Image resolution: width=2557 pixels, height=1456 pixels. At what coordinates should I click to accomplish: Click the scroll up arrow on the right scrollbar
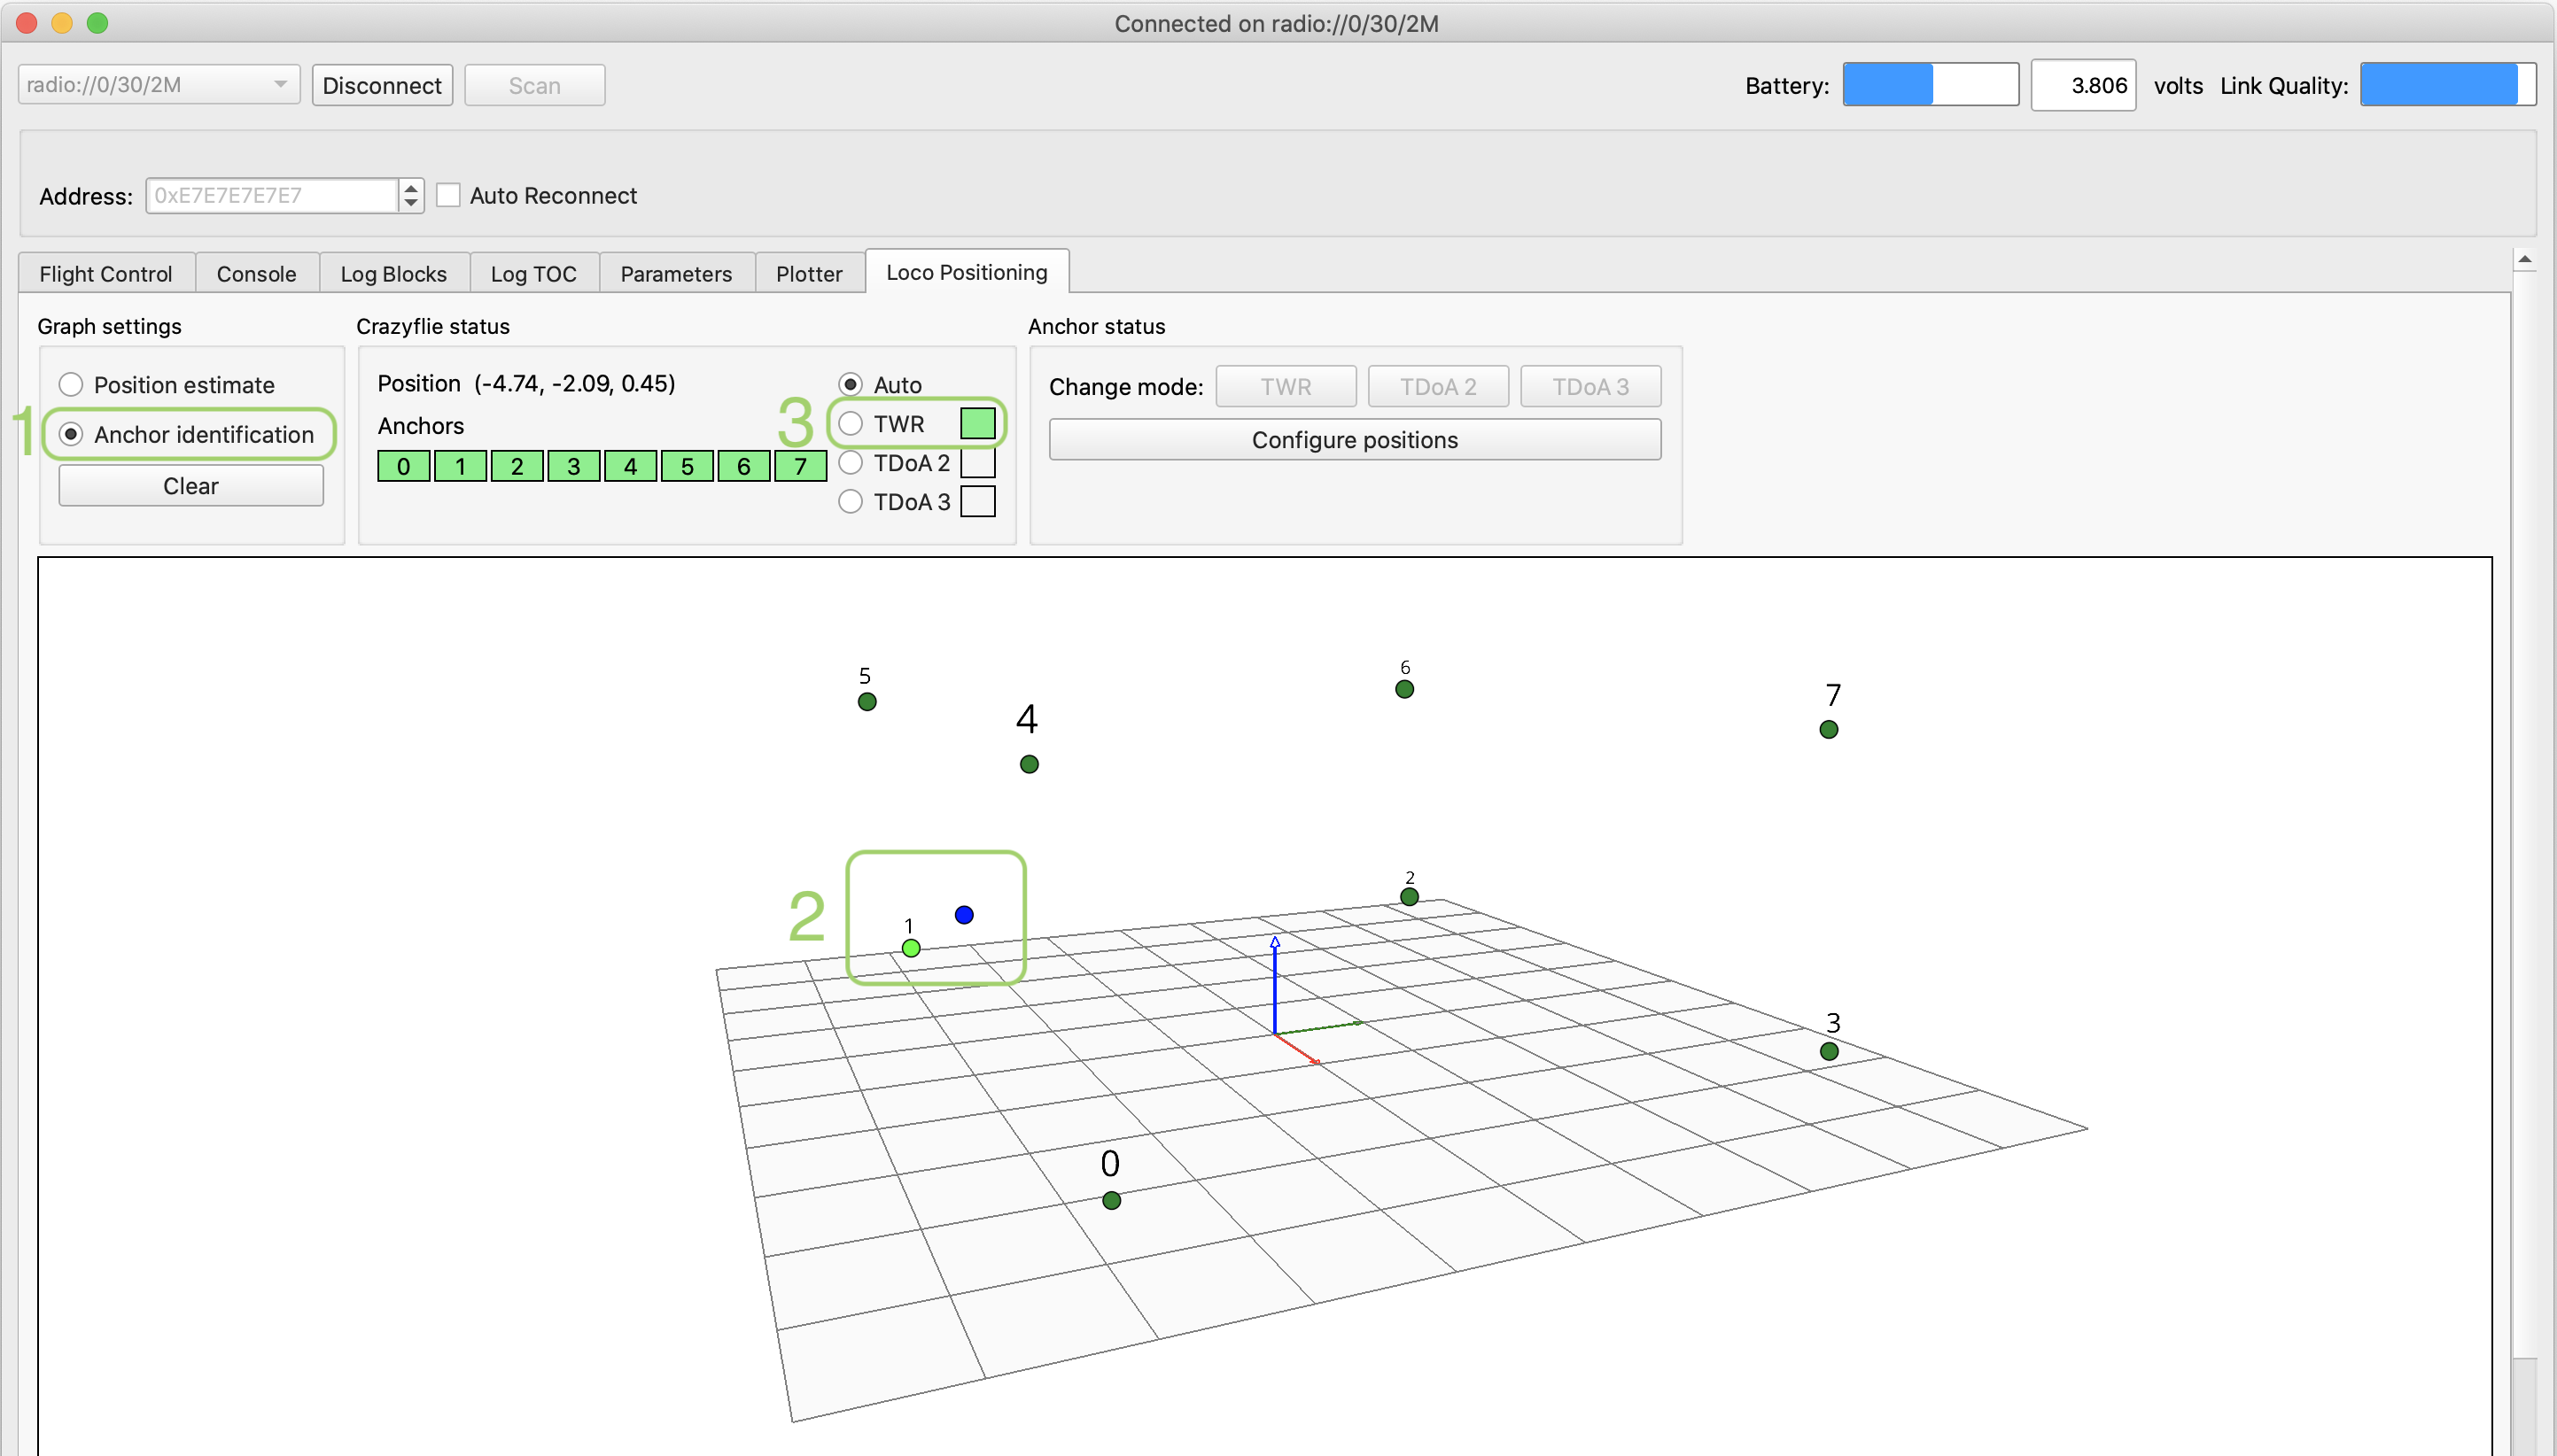[x=2524, y=260]
